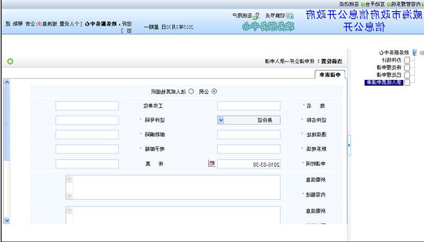Screen dimensions: 424x242
Task: Click the 证件号码 input field
Action: (x=87, y=120)
